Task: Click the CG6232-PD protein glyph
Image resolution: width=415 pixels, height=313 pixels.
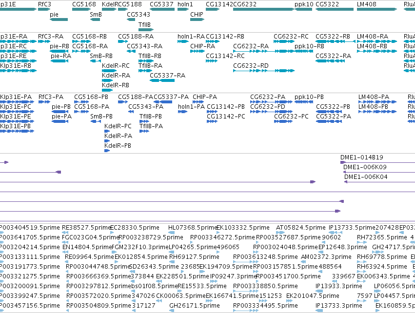Action: click(x=271, y=112)
